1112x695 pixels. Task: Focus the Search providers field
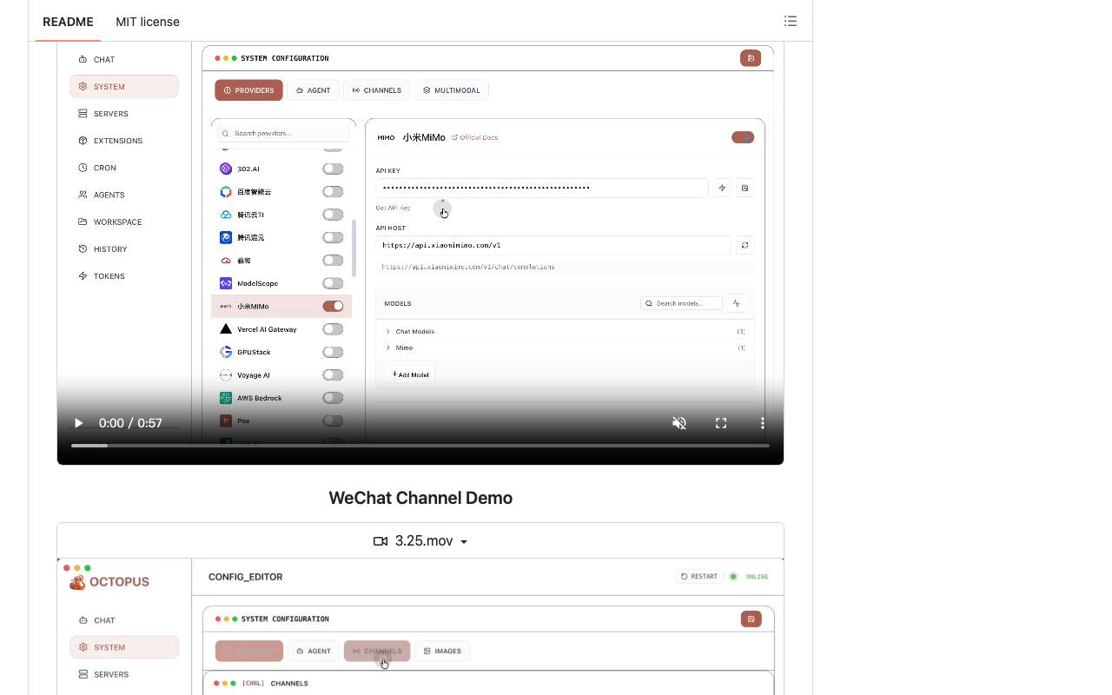tap(283, 134)
